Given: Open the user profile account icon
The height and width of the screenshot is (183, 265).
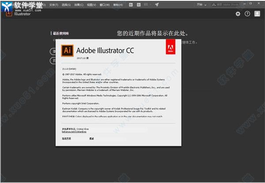Looking at the screenshot, I should tap(257, 14).
